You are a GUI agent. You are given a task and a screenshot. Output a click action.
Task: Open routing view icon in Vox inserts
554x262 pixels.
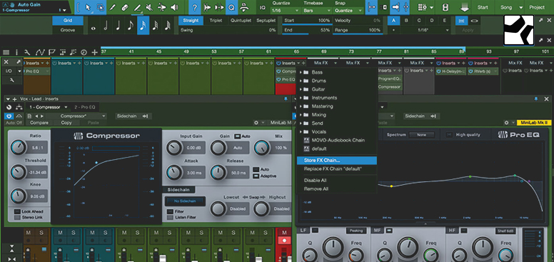[x=19, y=107]
